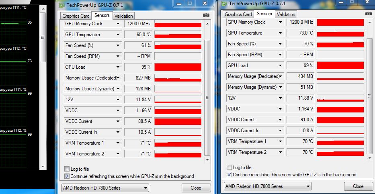
Task: Click the right GPU-Z sensor list scrollbar thumb
Action: pyautogui.click(x=369, y=96)
